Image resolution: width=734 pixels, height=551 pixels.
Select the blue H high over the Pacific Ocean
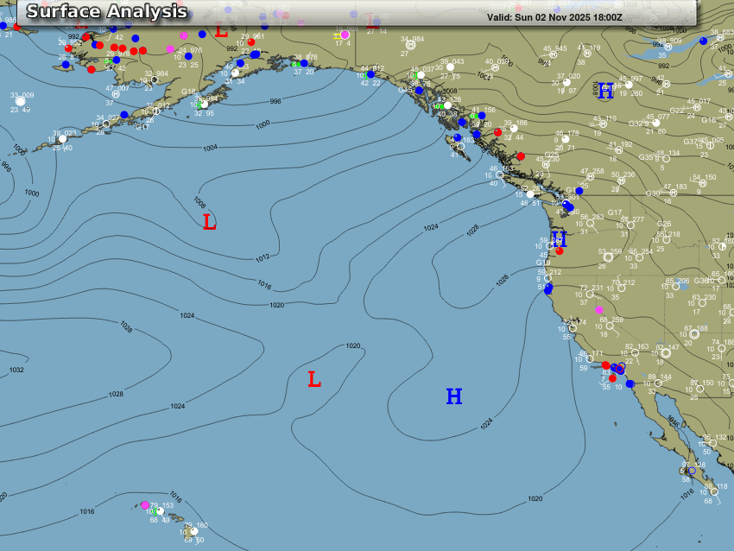click(453, 397)
